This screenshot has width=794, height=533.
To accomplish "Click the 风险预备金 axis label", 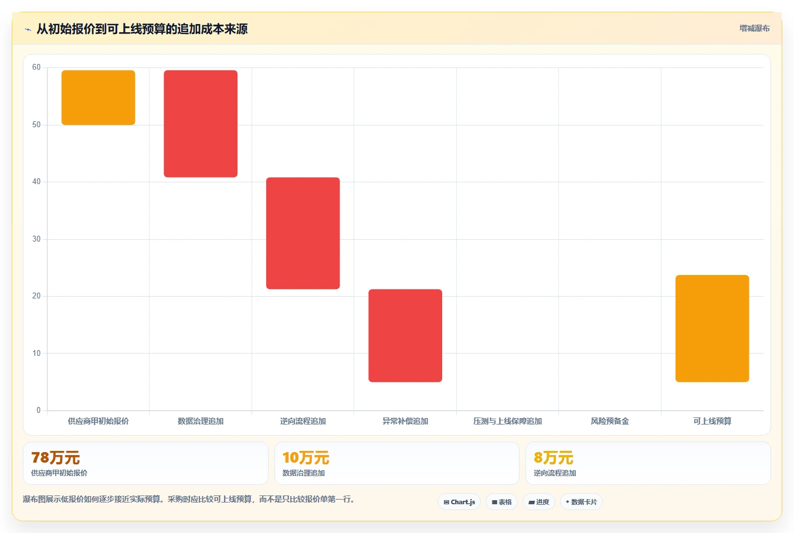I will (610, 421).
